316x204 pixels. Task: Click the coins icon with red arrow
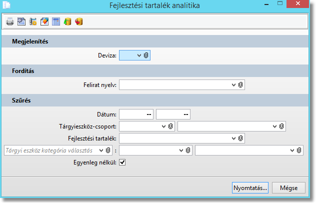[79, 21]
